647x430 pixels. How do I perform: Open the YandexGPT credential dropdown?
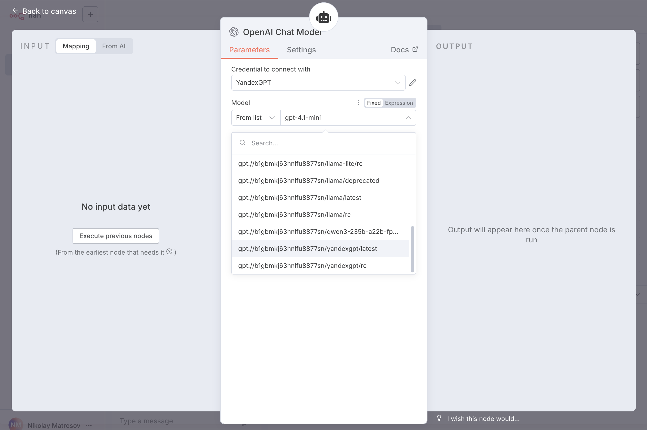click(x=318, y=83)
